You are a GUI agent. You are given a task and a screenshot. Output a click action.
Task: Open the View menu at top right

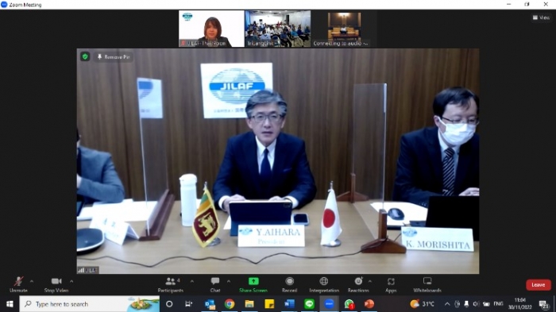541,17
